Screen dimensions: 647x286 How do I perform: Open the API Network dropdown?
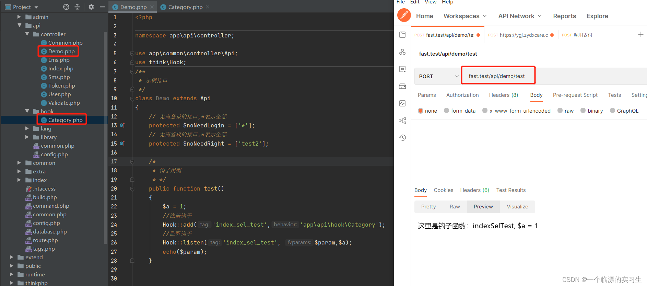tap(520, 16)
